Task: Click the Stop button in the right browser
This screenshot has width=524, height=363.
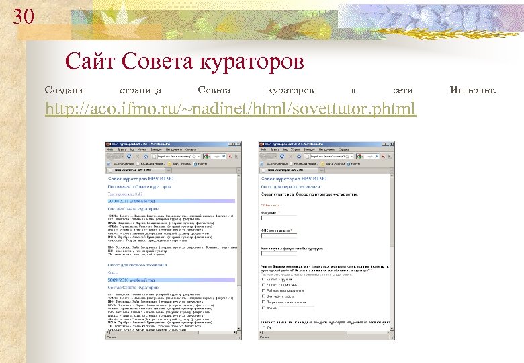Action: 290,157
